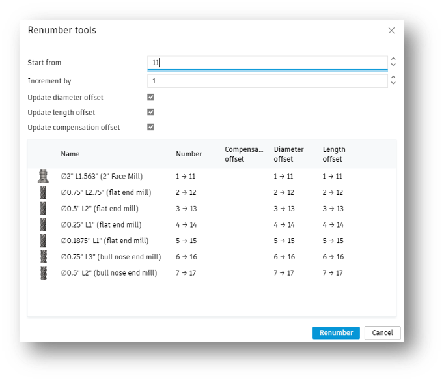Click Diameter offset cell 5 → 15
The height and width of the screenshot is (382, 444).
(x=284, y=241)
